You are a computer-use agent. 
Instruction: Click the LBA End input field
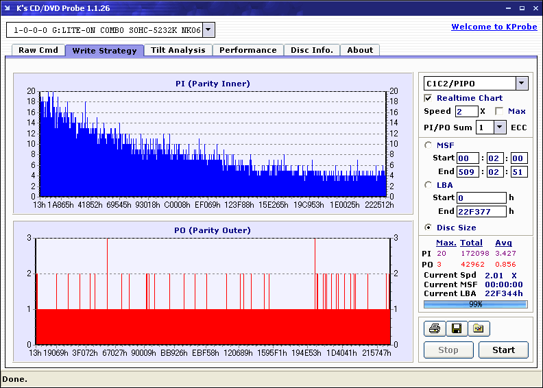[481, 211]
